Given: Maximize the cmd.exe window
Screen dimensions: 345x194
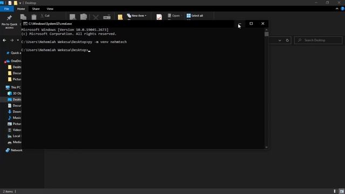Looking at the screenshot, I should point(251,24).
